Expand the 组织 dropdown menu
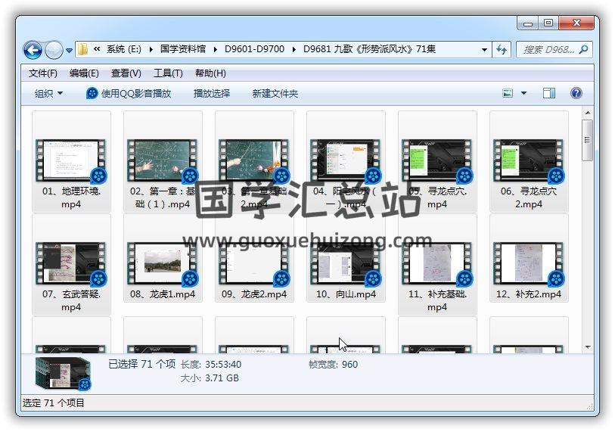 pos(49,94)
